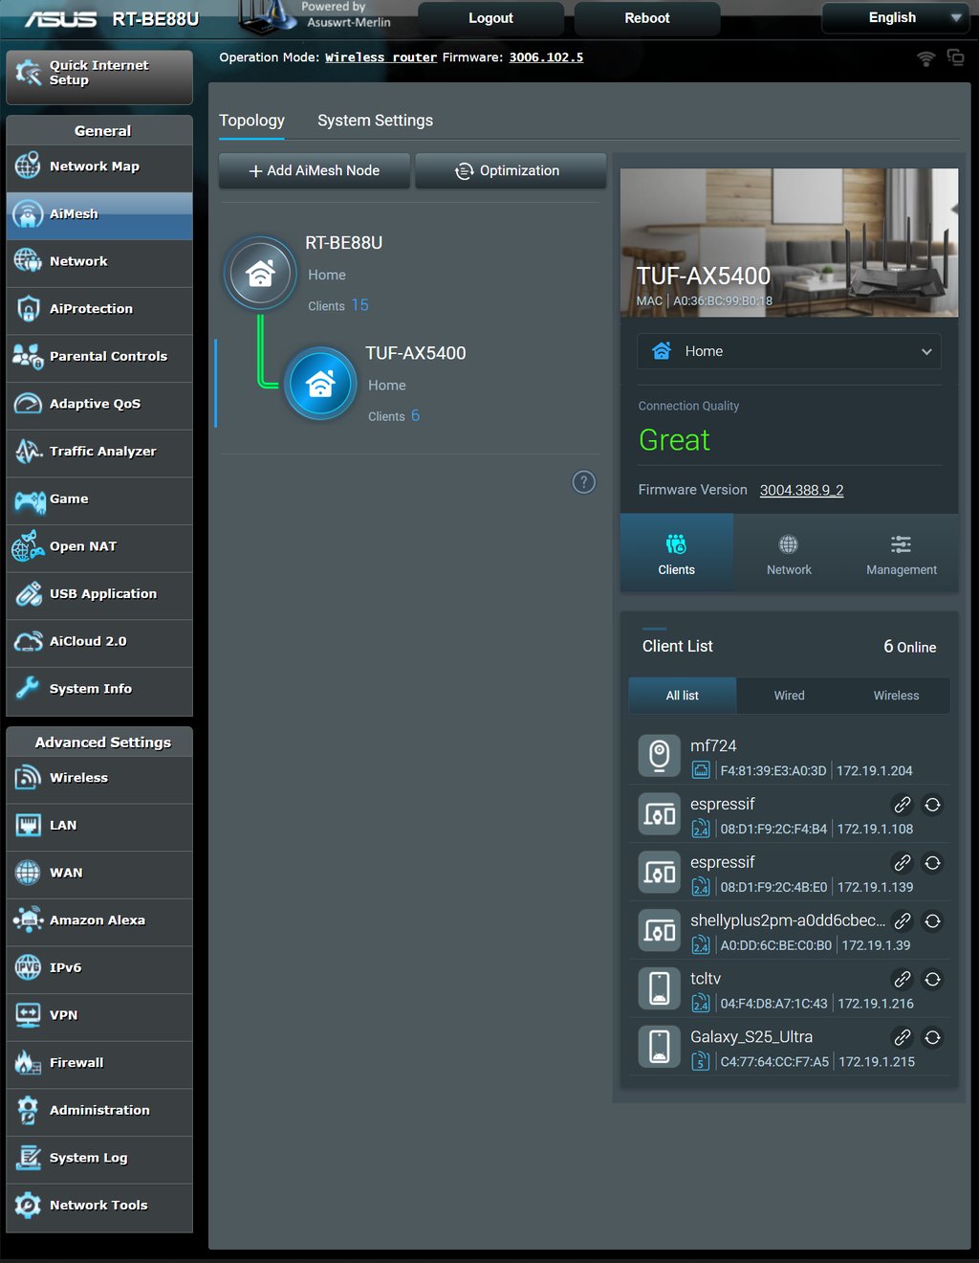The height and width of the screenshot is (1263, 979).
Task: Open the LAN settings icon
Action: pos(28,825)
